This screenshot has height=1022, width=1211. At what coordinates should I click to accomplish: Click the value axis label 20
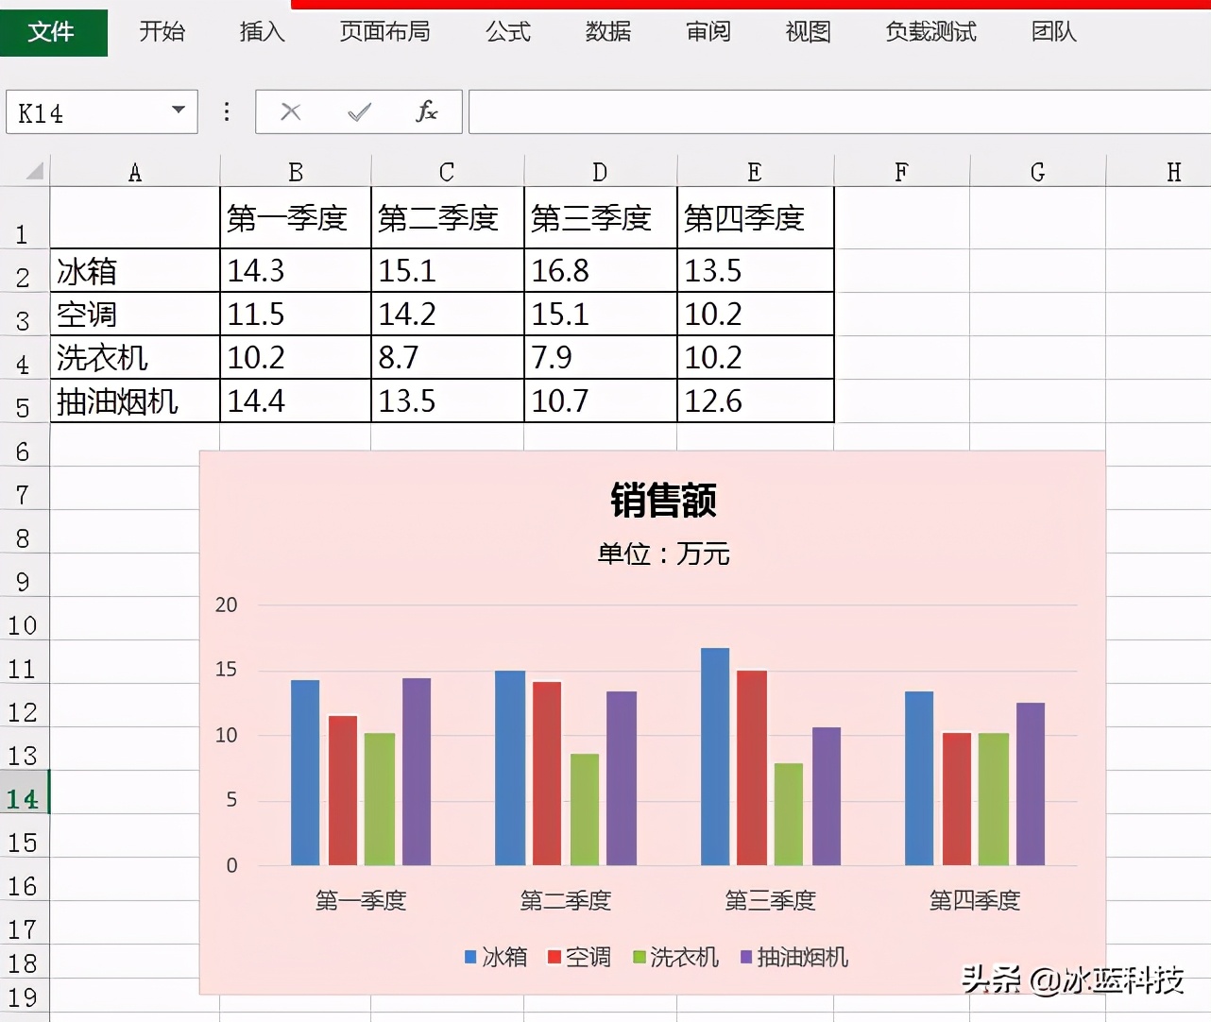pyautogui.click(x=227, y=605)
